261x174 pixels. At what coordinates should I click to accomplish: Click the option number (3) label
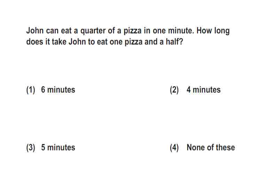[x=31, y=148]
